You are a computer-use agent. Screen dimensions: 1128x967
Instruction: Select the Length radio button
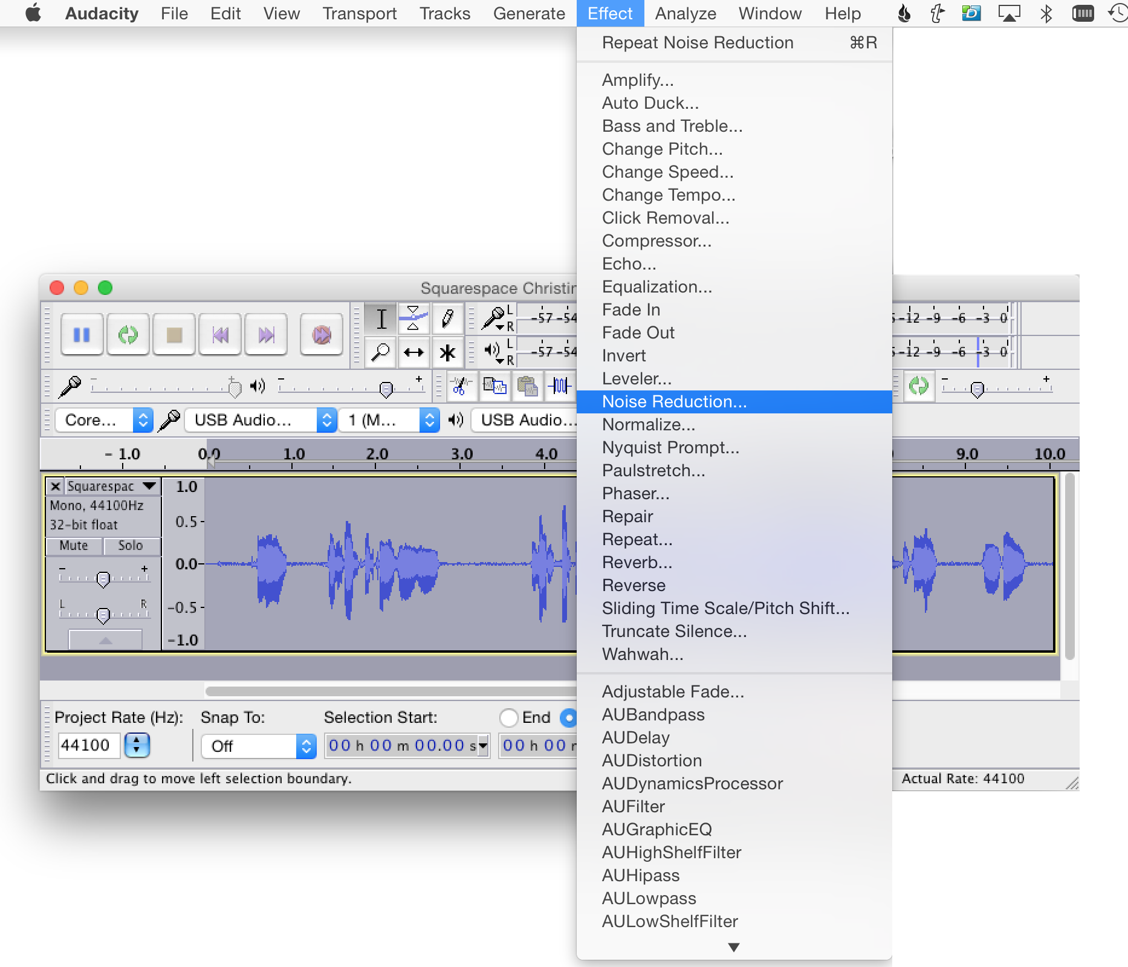568,717
